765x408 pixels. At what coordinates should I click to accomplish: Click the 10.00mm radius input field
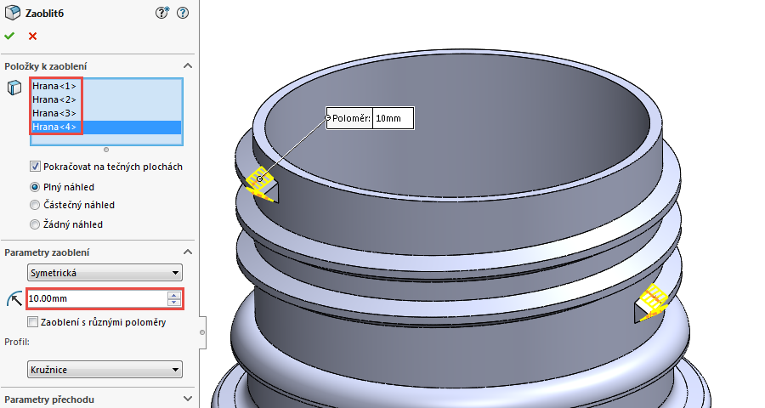[x=97, y=298]
